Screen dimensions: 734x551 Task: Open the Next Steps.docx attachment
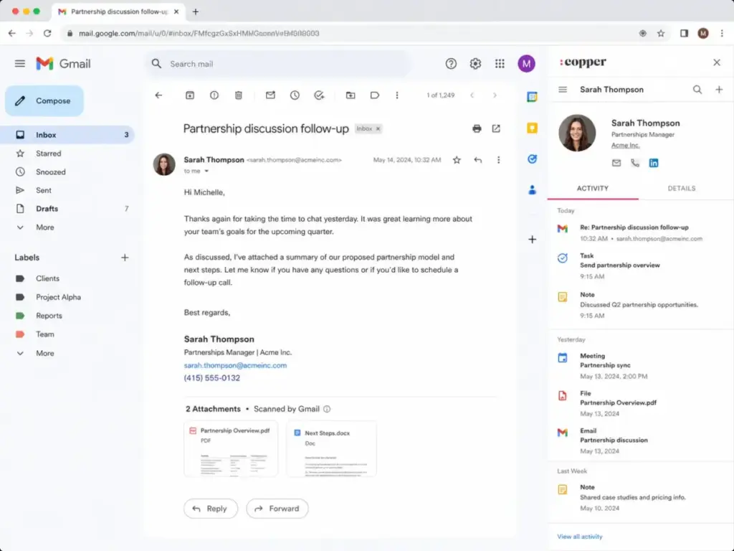click(x=331, y=448)
